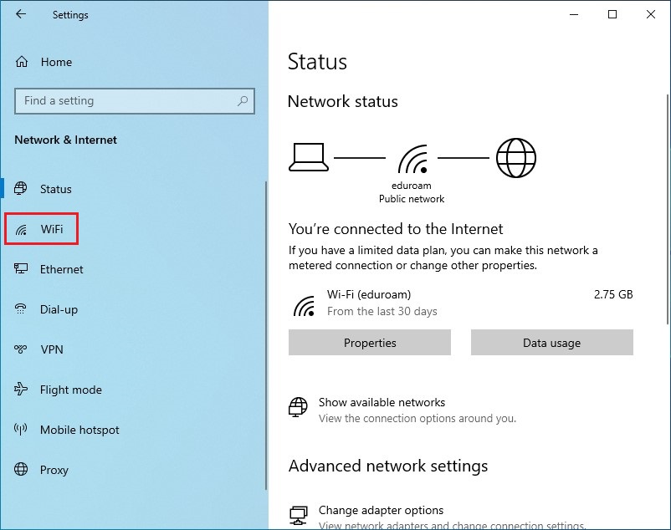The image size is (671, 530).
Task: Open the Mobile hotspot settings page
Action: pyautogui.click(x=79, y=430)
